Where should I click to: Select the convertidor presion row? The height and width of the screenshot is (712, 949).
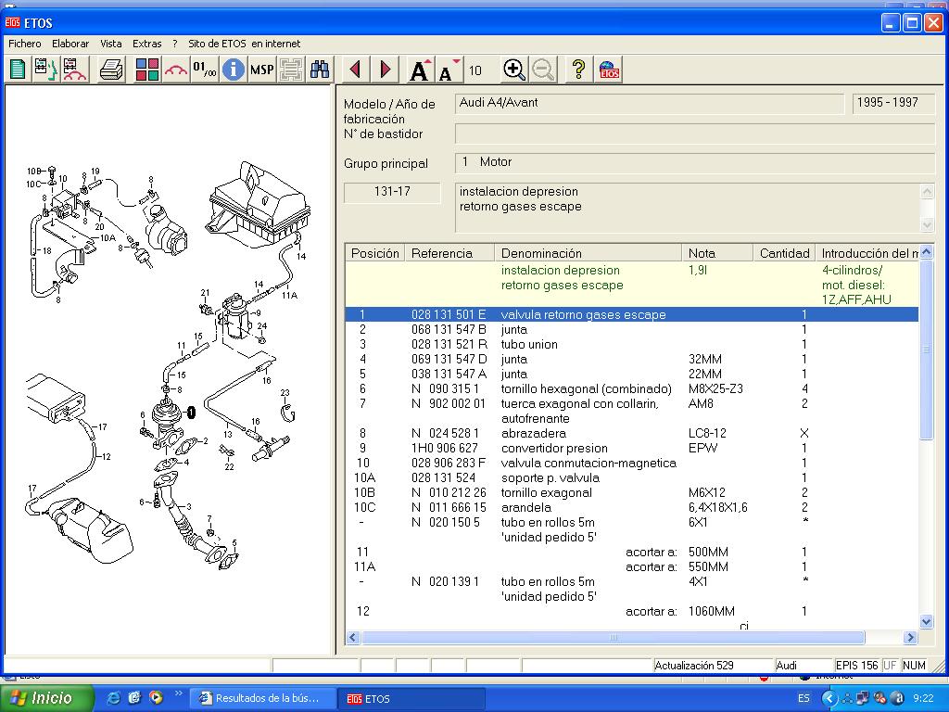[x=632, y=448]
